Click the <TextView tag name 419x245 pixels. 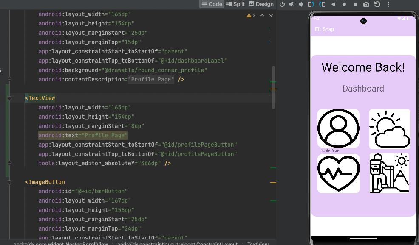coord(40,98)
